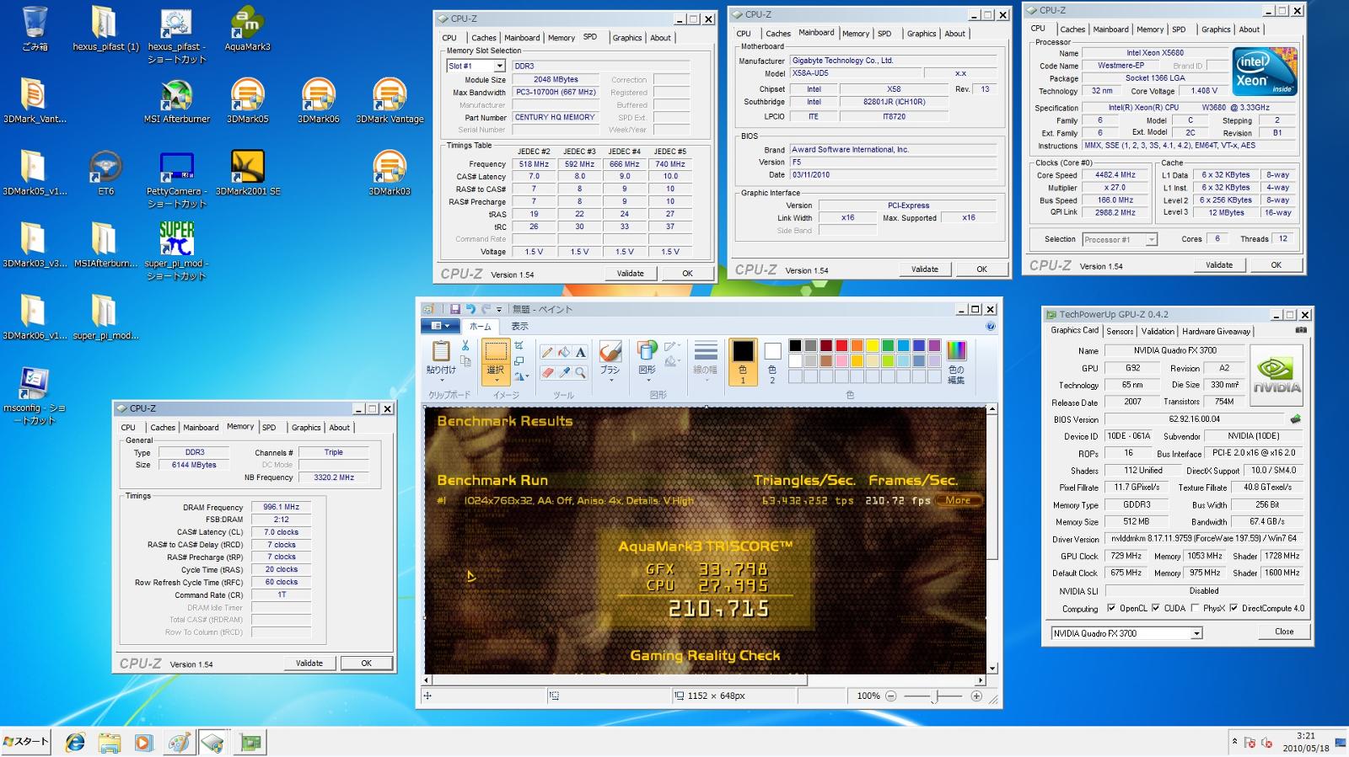1349x757 pixels.
Task: Open Caches tab in CPU-Z SPD window
Action: click(483, 38)
